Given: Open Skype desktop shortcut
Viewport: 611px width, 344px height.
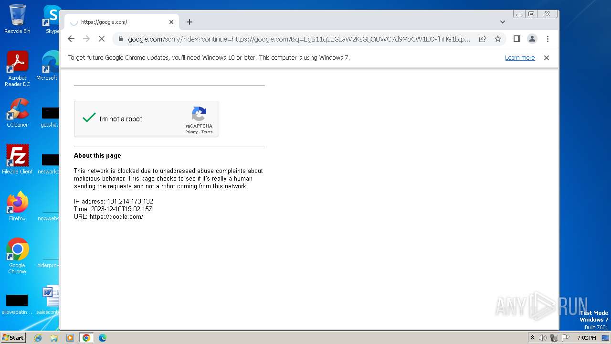Looking at the screenshot, I should (52, 19).
